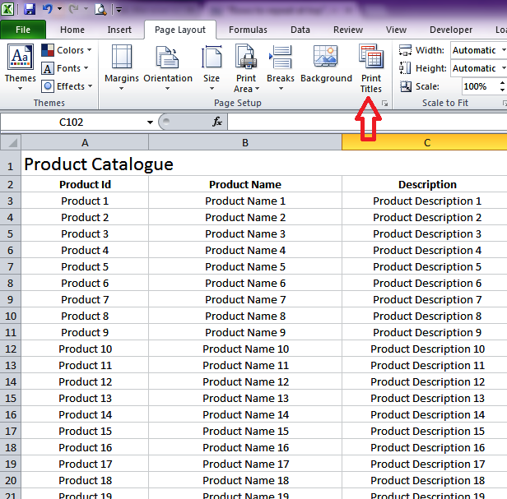507x499 pixels.
Task: Open the Print Area options
Action: pyautogui.click(x=246, y=69)
